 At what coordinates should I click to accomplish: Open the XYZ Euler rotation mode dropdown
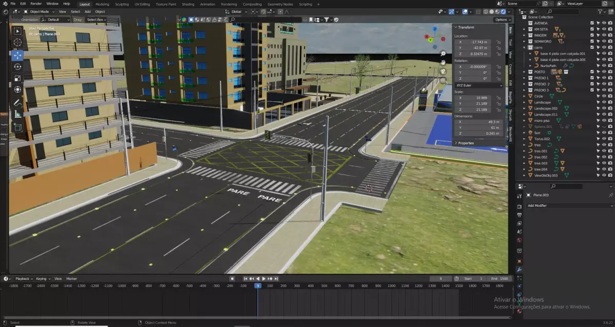(x=479, y=85)
